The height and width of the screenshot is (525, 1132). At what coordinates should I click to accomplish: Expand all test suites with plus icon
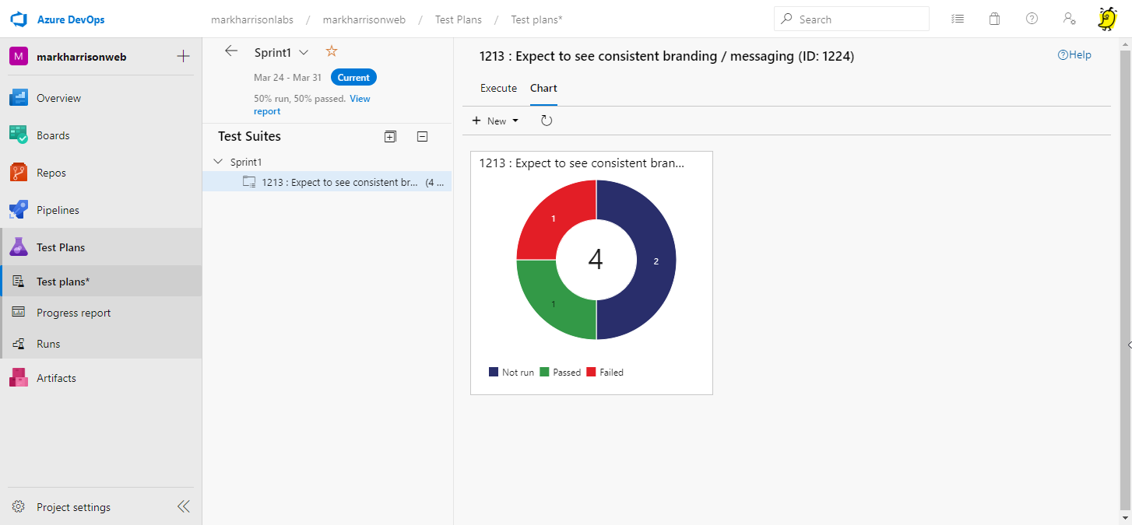click(x=390, y=137)
